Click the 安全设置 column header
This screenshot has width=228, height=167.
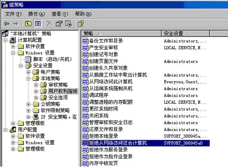point(186,33)
